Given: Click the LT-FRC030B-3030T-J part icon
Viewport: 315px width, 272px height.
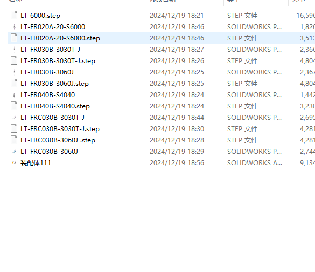Looking at the screenshot, I should pos(14,118).
